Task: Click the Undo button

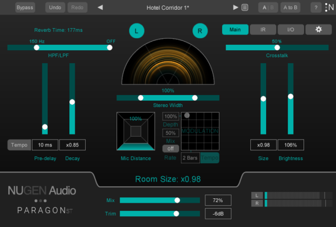Action: 55,8
